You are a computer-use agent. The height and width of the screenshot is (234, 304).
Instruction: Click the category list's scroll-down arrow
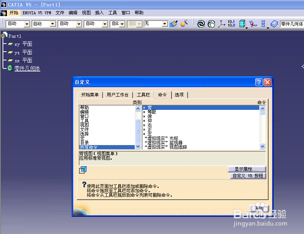click(138, 146)
